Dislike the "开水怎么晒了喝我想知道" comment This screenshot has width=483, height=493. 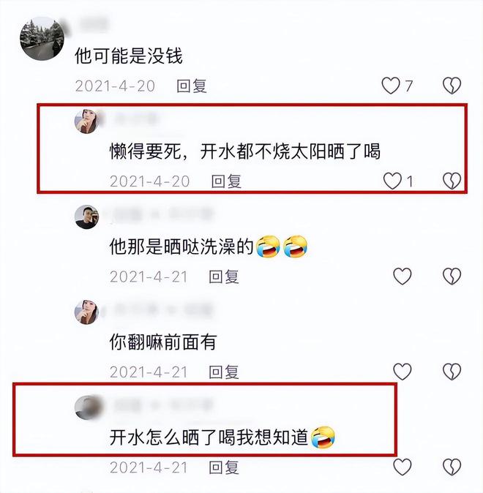click(x=452, y=467)
